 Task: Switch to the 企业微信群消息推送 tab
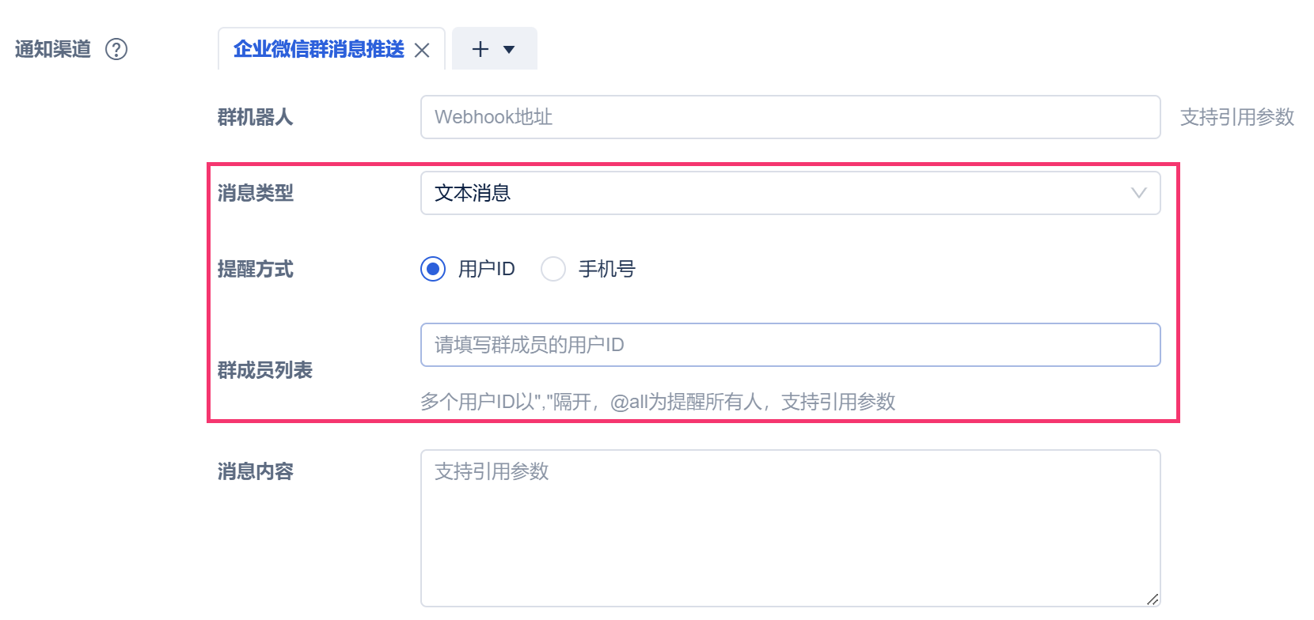[x=318, y=49]
